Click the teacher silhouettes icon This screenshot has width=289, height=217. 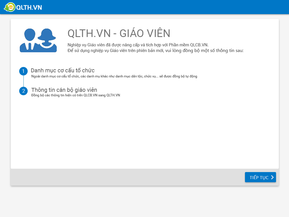pos(38,40)
